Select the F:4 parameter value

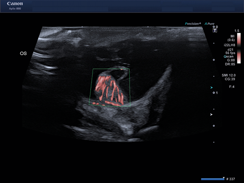[232, 87]
